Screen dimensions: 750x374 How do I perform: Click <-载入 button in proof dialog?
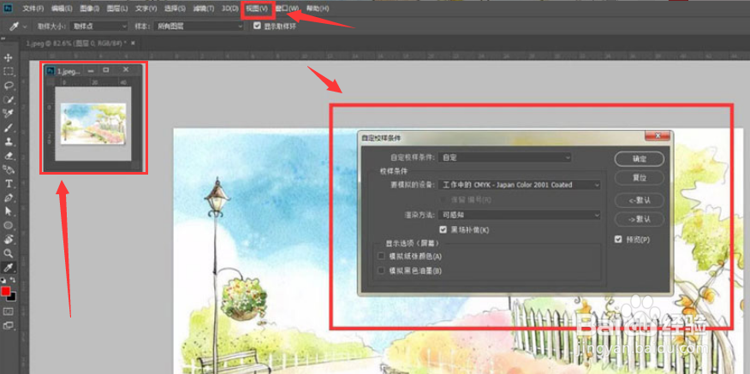[x=639, y=200]
